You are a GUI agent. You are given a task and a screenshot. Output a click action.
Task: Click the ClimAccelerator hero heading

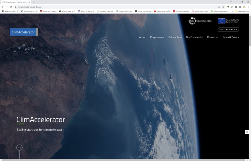coord(41,120)
